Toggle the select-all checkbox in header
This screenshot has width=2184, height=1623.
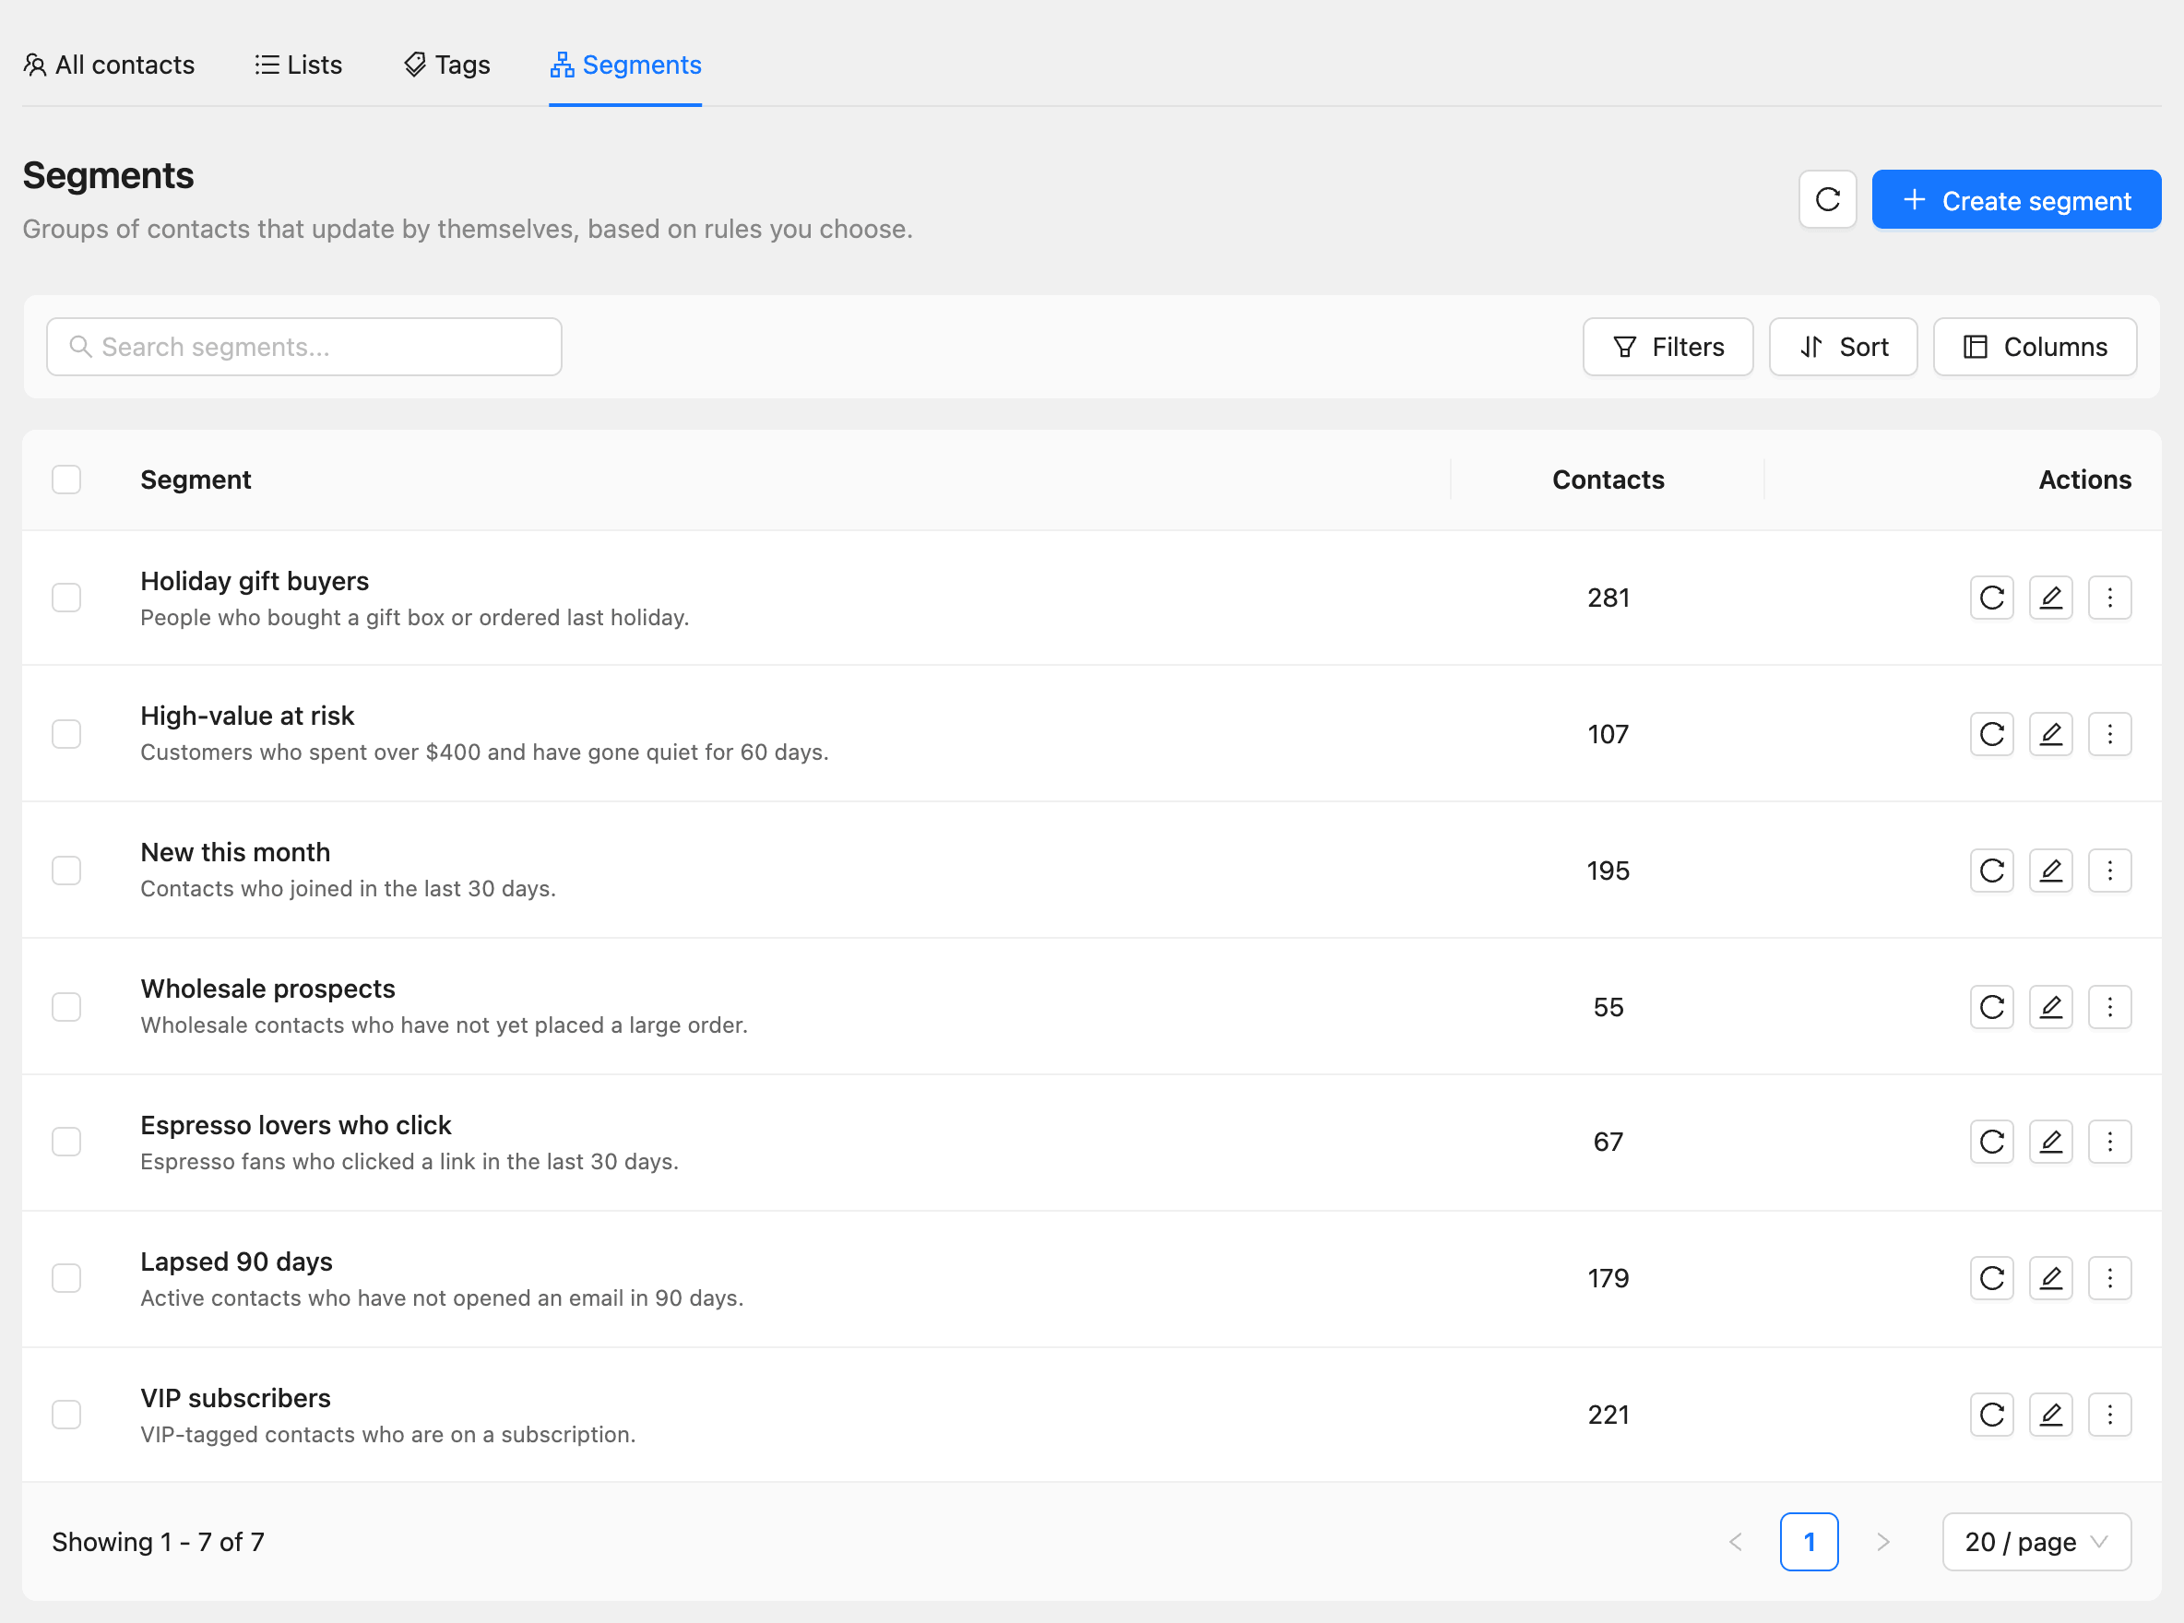pos(65,480)
